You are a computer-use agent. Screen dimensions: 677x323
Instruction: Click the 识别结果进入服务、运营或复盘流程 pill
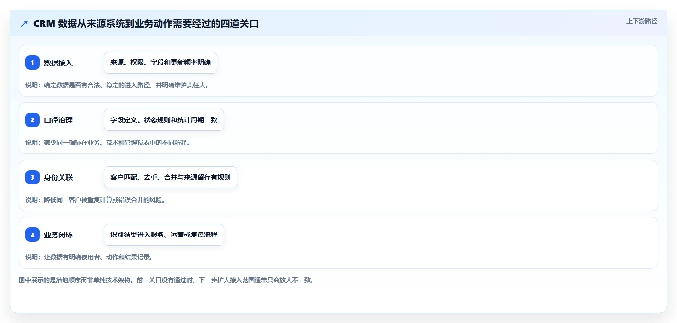(164, 235)
